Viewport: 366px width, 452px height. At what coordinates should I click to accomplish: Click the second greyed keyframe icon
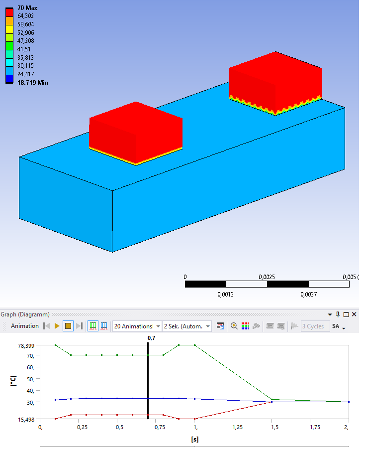click(281, 326)
